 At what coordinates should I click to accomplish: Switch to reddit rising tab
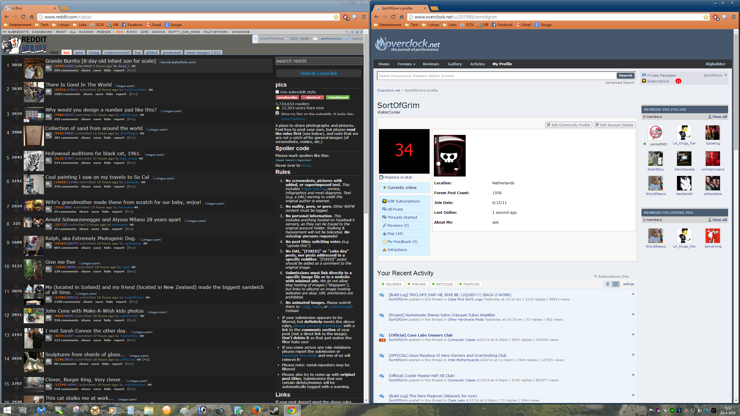point(94,53)
